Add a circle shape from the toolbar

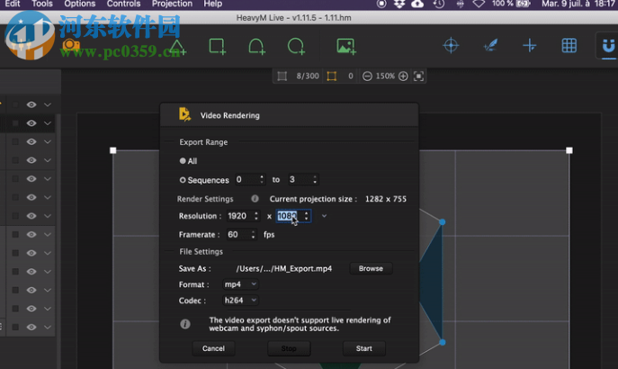pyautogui.click(x=296, y=46)
